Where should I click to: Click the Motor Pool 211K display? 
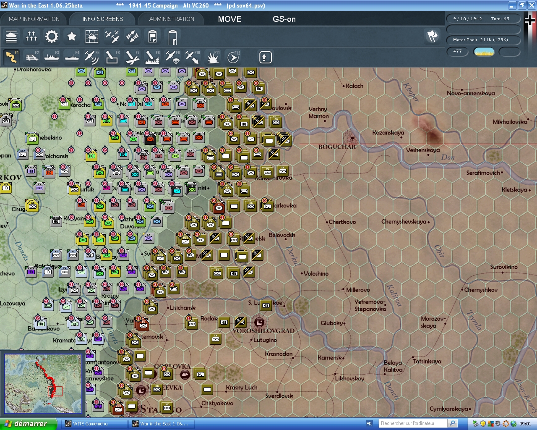pyautogui.click(x=483, y=40)
